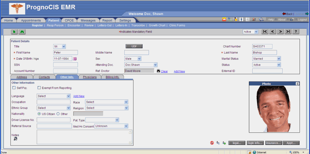
Task: Switch to the Messages tab
Action: tap(88, 20)
